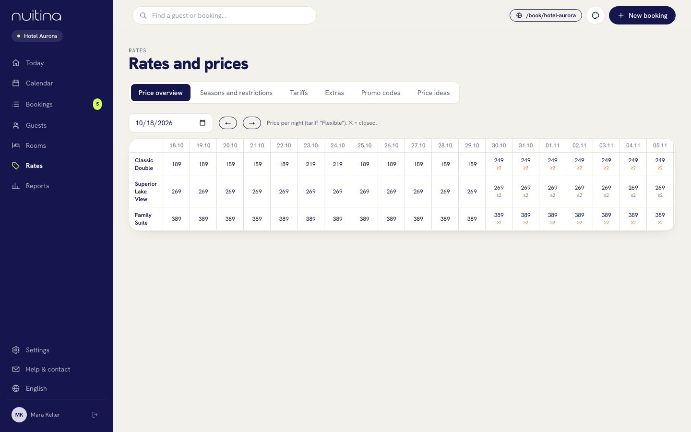Viewport: 691px width, 432px height.
Task: Go to previous dates with the left arrow
Action: [x=228, y=123]
